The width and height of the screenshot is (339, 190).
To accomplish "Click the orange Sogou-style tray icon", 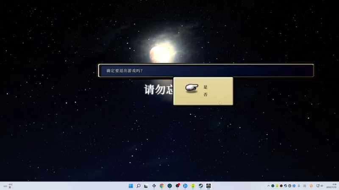I will pyautogui.click(x=311, y=186).
